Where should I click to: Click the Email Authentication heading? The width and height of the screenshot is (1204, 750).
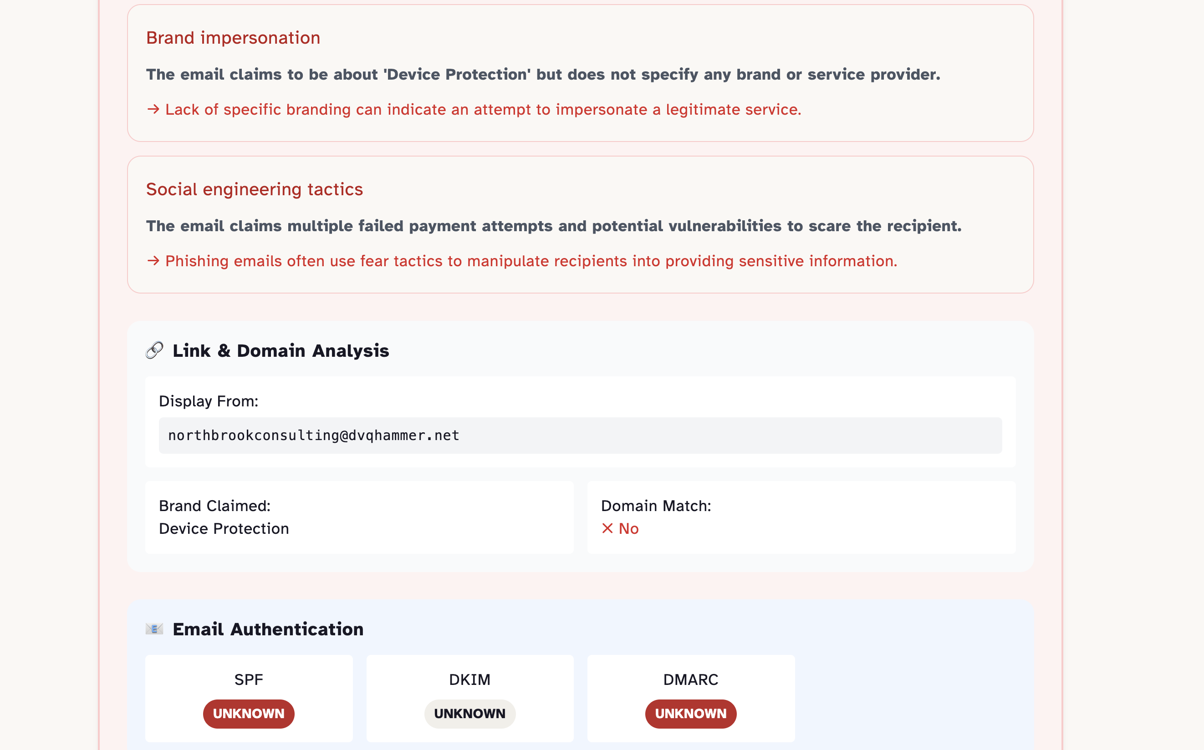click(268, 629)
